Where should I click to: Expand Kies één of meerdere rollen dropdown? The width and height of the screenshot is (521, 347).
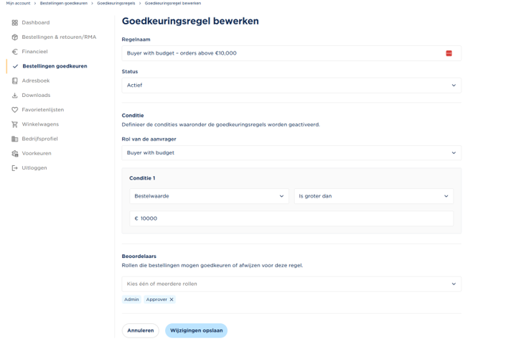coord(291,284)
